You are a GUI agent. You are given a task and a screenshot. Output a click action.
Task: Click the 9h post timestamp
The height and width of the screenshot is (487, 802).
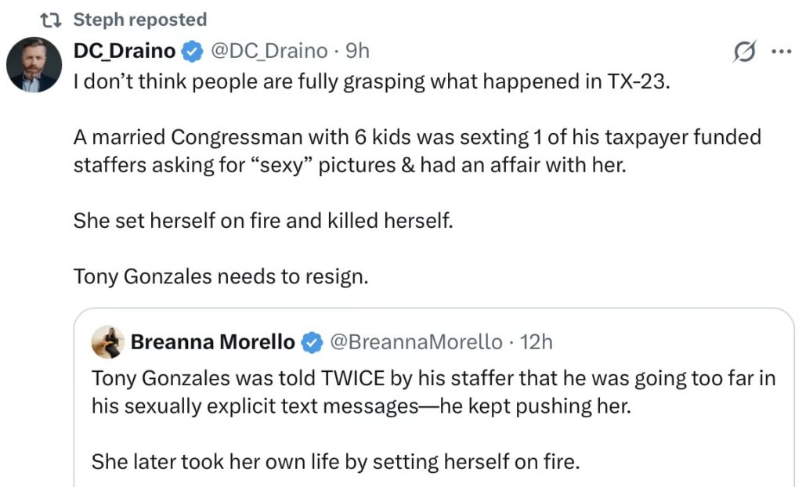click(x=357, y=51)
